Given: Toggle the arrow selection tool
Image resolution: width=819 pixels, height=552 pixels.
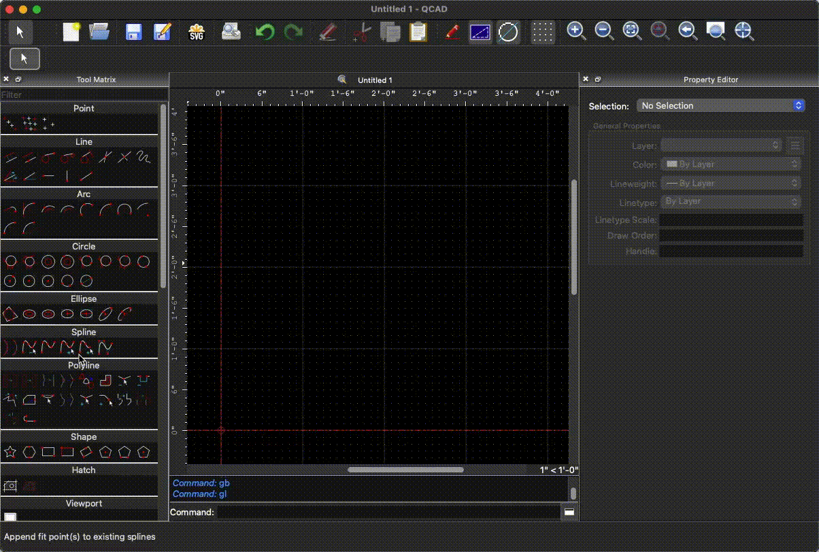Looking at the screenshot, I should (24, 59).
